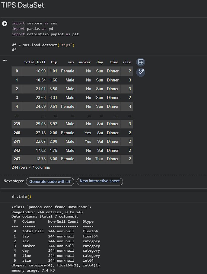Click the smoker category info row

coord(57,246)
